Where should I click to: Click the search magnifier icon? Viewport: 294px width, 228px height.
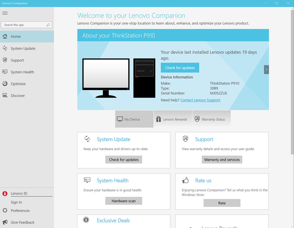[48, 25]
